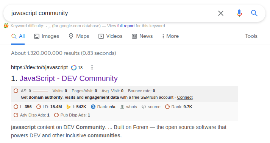This screenshot has width=270, height=143.
Task: Switch to the Images tab
Action: point(47,36)
